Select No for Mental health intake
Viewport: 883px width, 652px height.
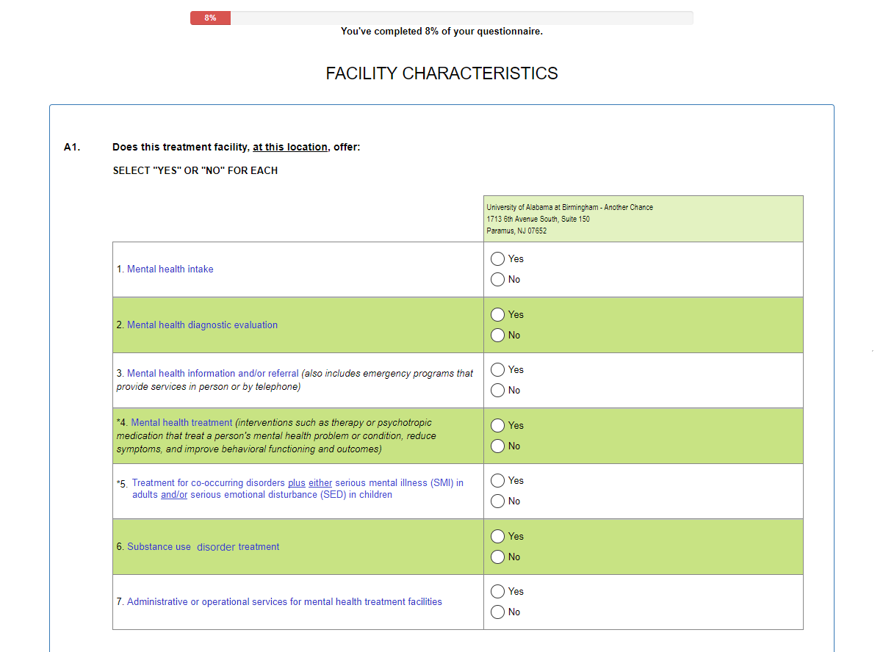(497, 279)
